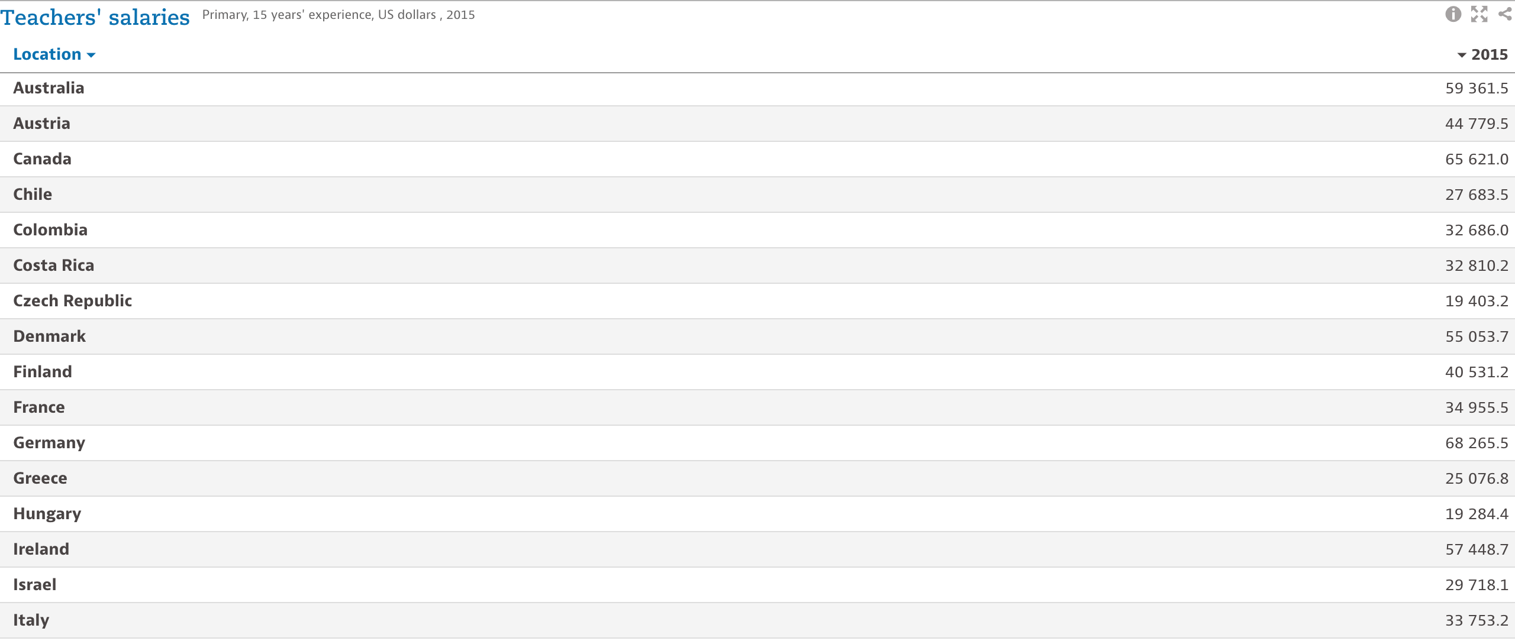Open the Teachers' salaries title link

coord(95,17)
